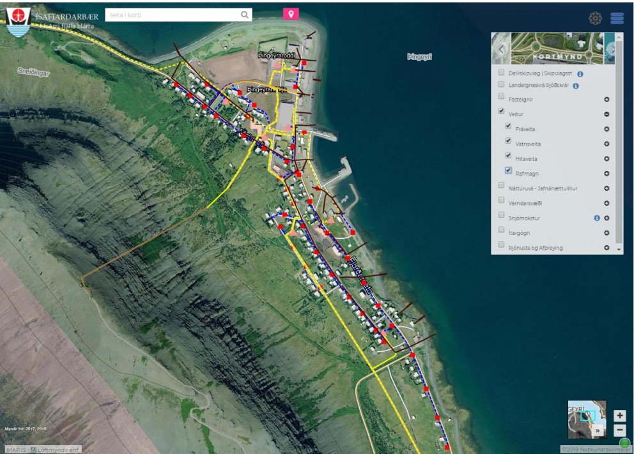This screenshot has width=634, height=454.
Task: Show previous basemap with left arrow
Action: pos(501,49)
